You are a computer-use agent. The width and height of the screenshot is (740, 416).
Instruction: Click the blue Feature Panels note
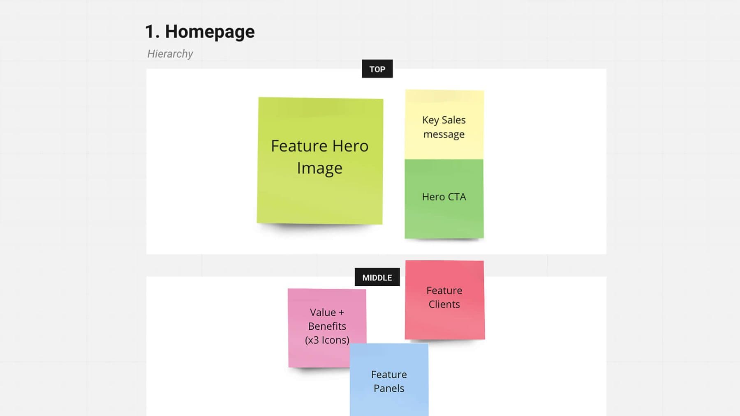pos(389,381)
